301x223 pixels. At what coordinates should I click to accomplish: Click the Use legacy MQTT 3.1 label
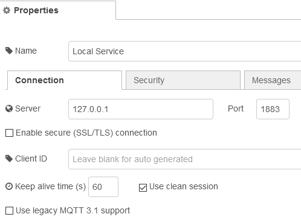(x=73, y=211)
